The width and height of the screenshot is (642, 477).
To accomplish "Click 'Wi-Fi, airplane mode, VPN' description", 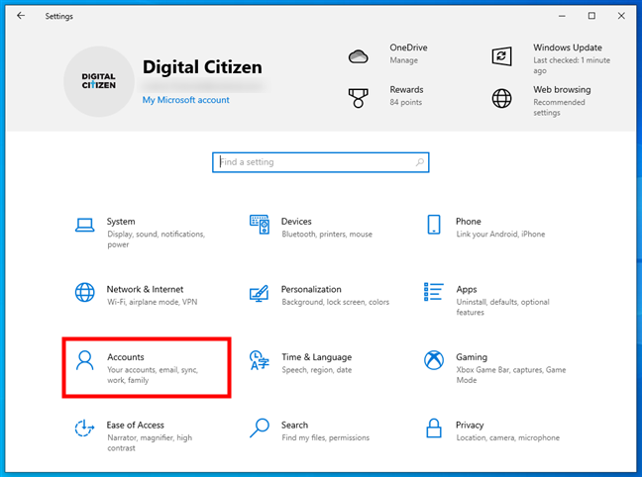I will click(152, 302).
